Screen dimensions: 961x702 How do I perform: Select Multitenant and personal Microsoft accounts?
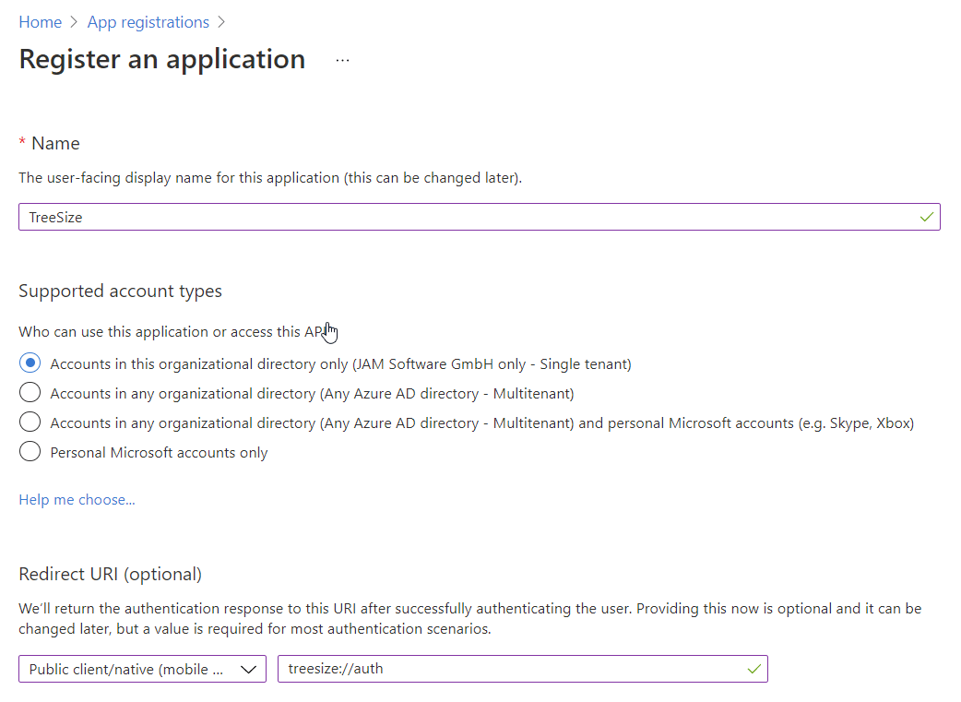coord(29,422)
